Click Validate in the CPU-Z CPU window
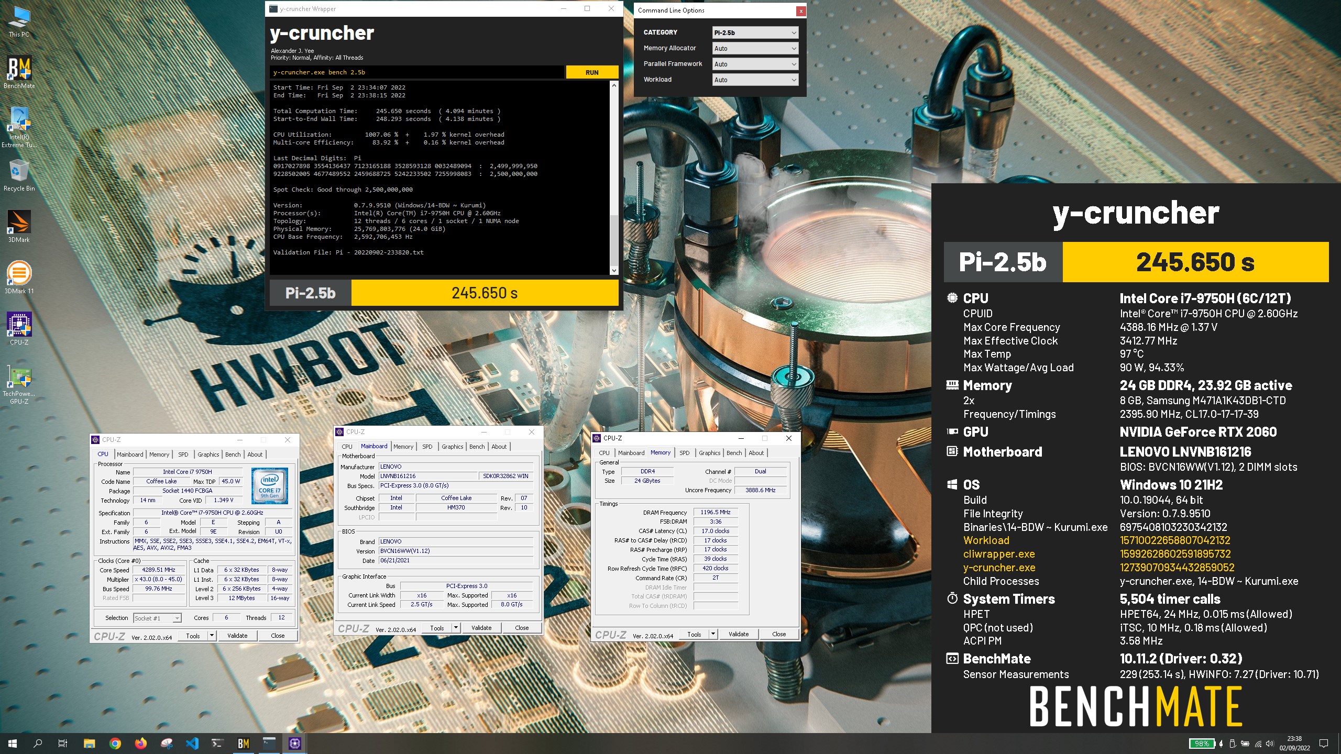 (x=237, y=636)
